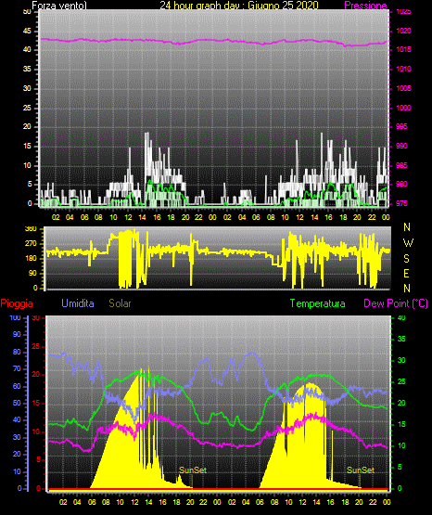Click the second day's 'SunSet' marker label
This screenshot has width=432, height=515.
click(361, 470)
